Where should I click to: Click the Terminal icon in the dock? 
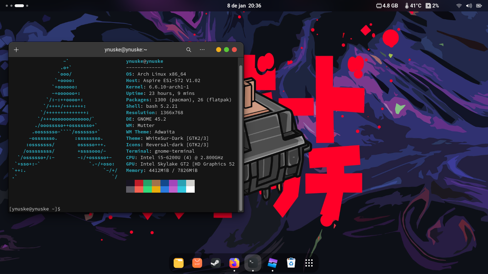click(253, 263)
